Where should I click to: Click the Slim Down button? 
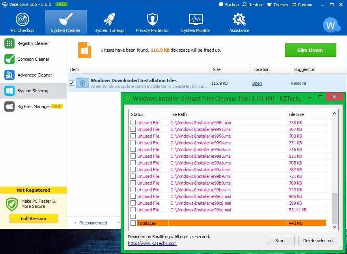coord(310,50)
